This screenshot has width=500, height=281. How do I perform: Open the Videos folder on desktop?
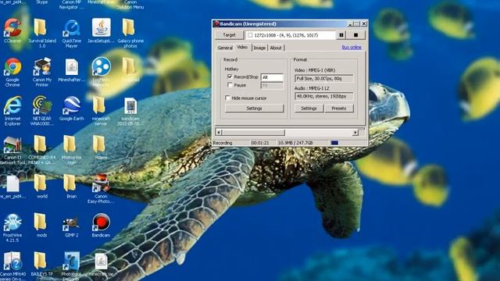[101, 148]
